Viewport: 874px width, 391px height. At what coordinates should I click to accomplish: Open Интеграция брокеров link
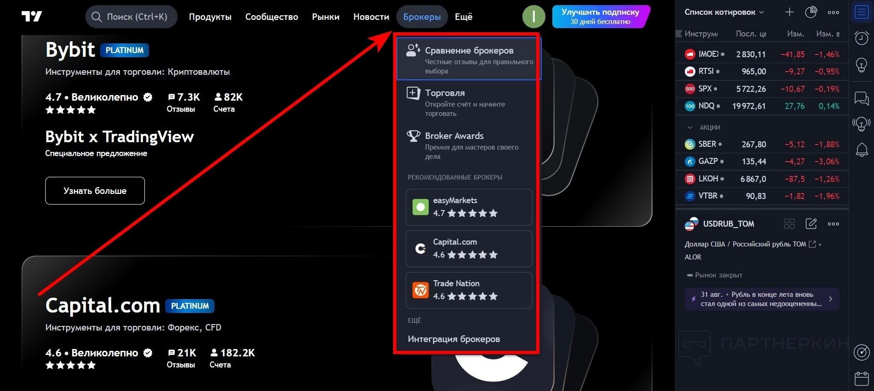click(454, 339)
